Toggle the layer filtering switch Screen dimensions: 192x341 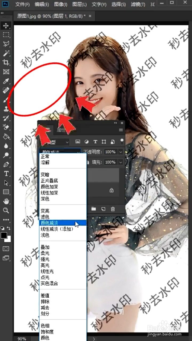[x=122, y=141]
